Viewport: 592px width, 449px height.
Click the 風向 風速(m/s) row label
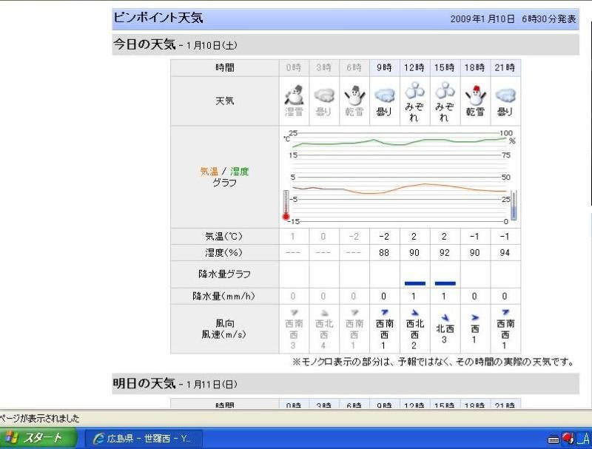(225, 328)
